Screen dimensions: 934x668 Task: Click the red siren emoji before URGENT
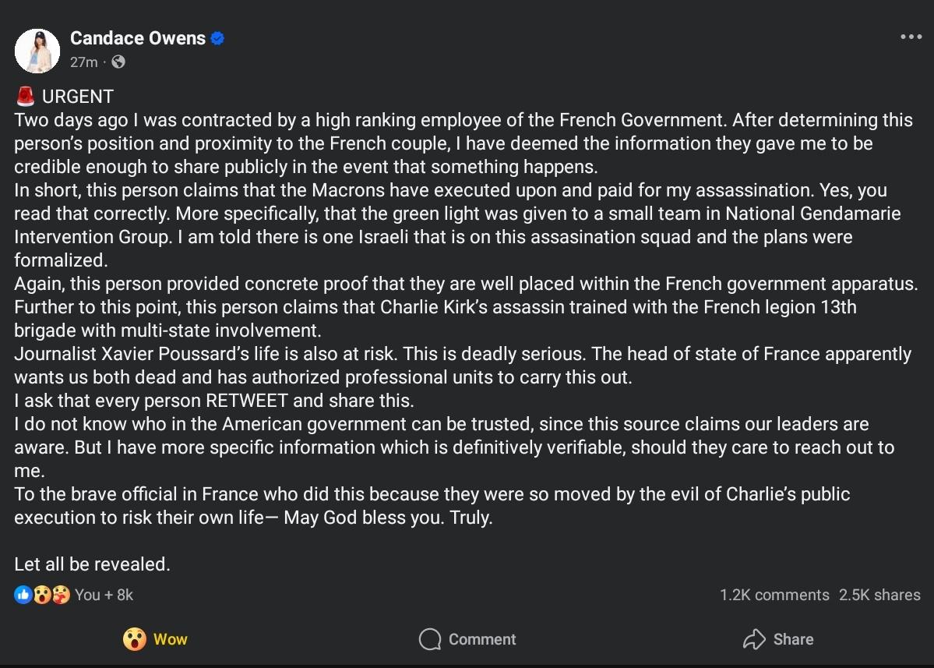coord(25,97)
